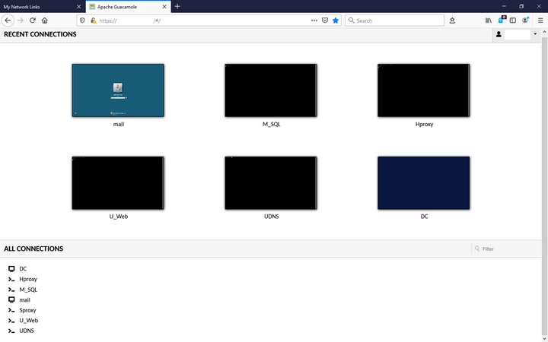548x342 pixels.
Task: Click the Firefox reload page icon
Action: [33, 21]
